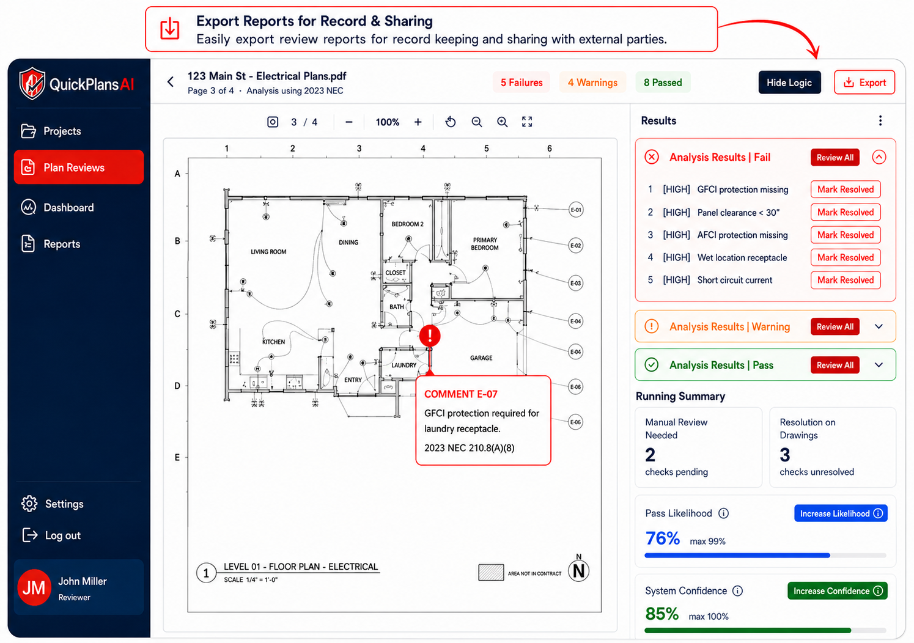This screenshot has width=914, height=643.
Task: Click the Short circuit current result row
Action: coord(764,280)
